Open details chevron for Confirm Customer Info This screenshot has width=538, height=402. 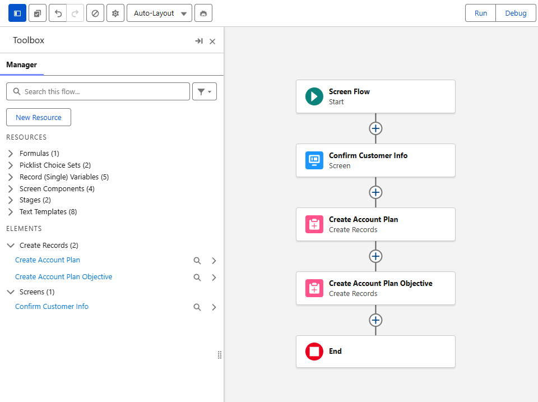click(214, 307)
